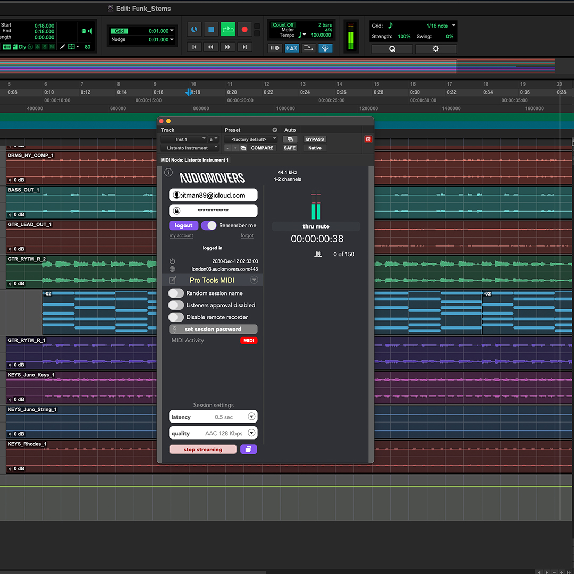This screenshot has height=574, width=574.
Task: Toggle the MIDI merge button
Action: point(309,48)
